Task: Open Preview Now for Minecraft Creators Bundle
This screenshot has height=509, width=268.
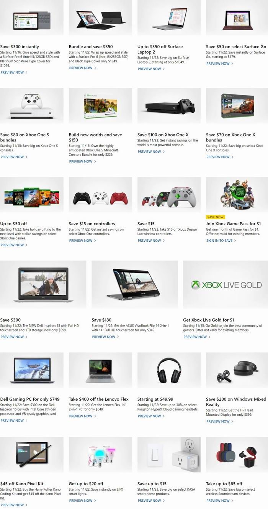Action: click(82, 161)
